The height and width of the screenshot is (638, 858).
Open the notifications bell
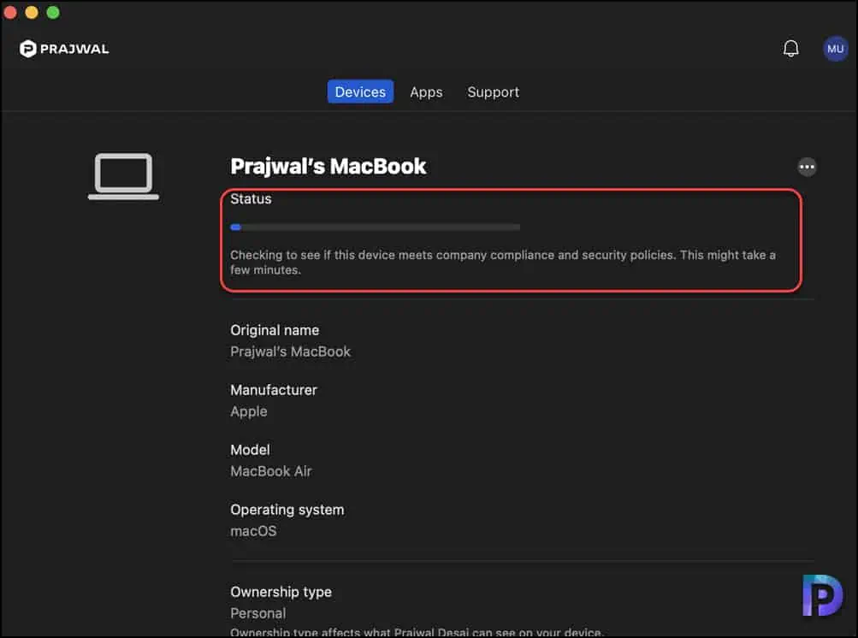coord(790,49)
